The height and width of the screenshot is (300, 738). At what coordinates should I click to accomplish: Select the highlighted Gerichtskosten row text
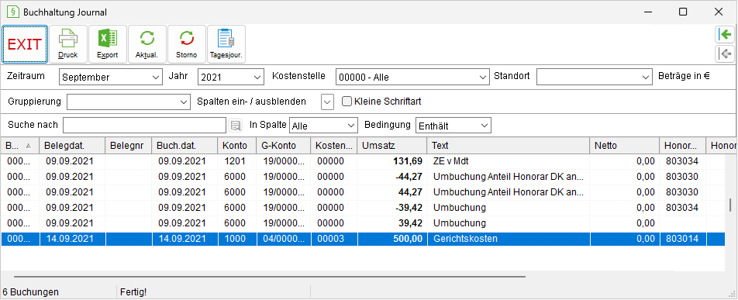pos(465,239)
